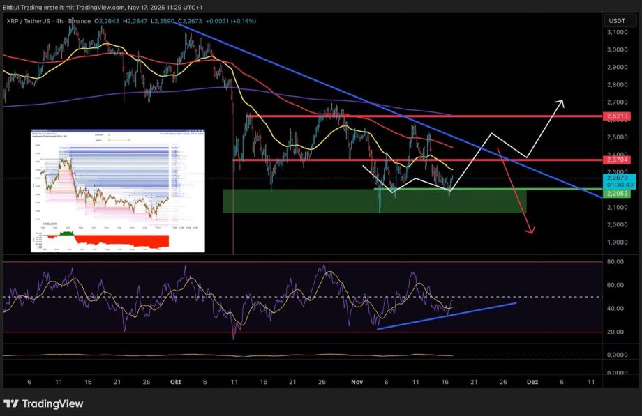This screenshot has width=642, height=416.
Task: Click the green 2,2053 price tag
Action: [616, 194]
